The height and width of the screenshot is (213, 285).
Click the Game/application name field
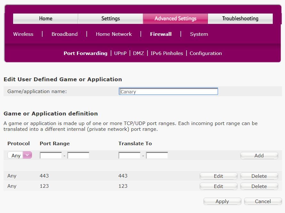point(168,92)
